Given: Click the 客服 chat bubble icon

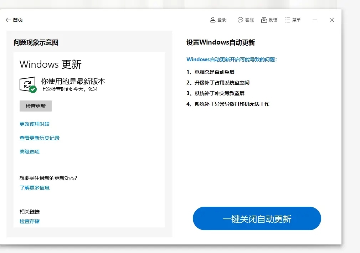Looking at the screenshot, I should pyautogui.click(x=240, y=20).
